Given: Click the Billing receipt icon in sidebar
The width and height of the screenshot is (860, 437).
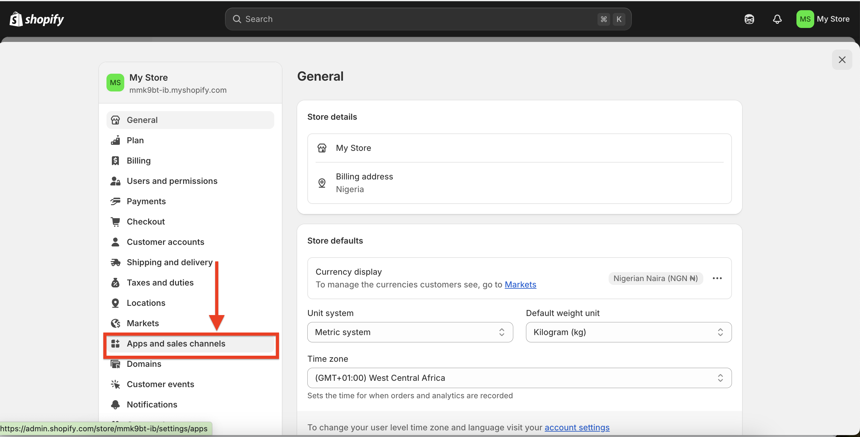Looking at the screenshot, I should (x=115, y=161).
